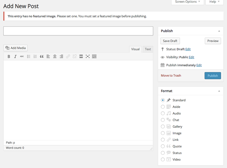Select the Aside post format
The width and height of the screenshot is (227, 168).
163,107
